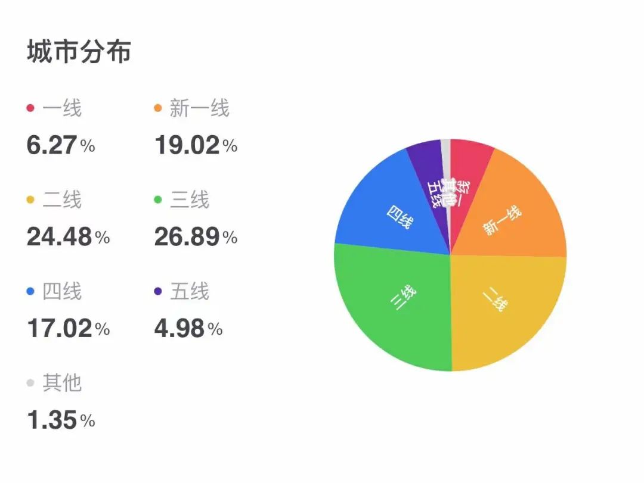Click the yellow dot beside 二线 legend
644x483 pixels.
[x=30, y=200]
